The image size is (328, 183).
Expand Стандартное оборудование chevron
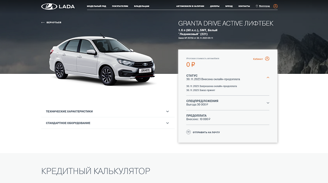pos(167,123)
